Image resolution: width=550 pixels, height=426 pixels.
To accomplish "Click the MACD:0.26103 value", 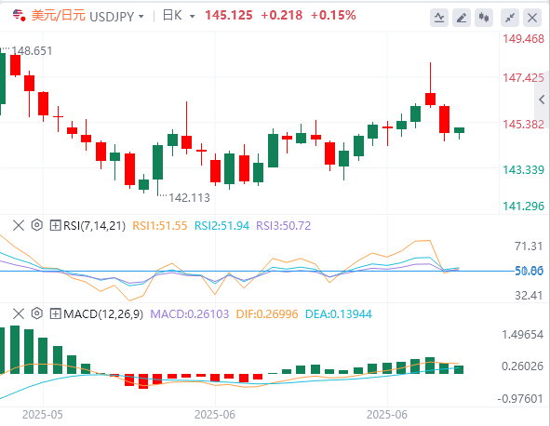I will click(190, 314).
